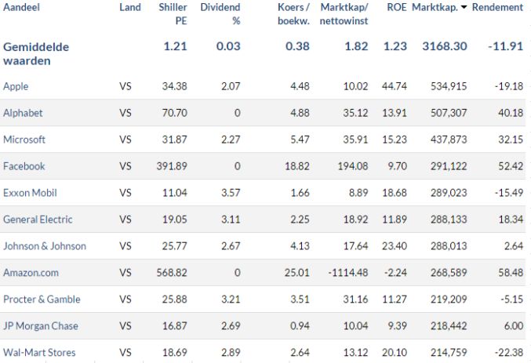Viewport: 531px width, 363px height.
Task: Sort by Marktkap/nettowinst header
Action: point(344,14)
